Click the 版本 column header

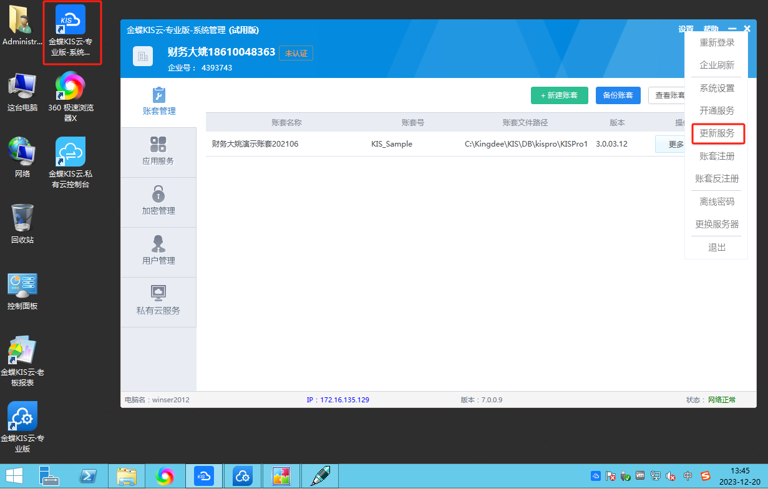617,123
